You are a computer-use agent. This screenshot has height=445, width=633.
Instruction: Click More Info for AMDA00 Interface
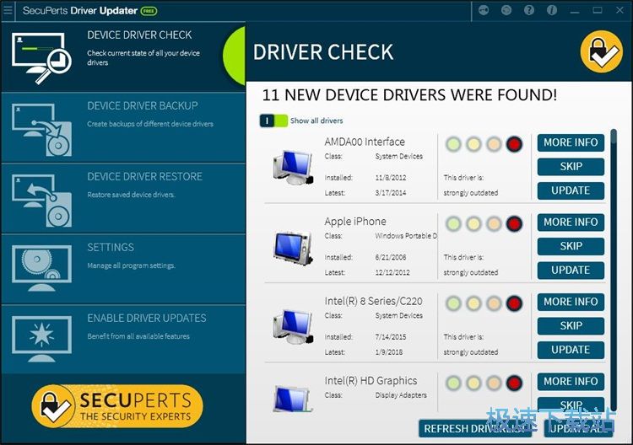pyautogui.click(x=571, y=142)
